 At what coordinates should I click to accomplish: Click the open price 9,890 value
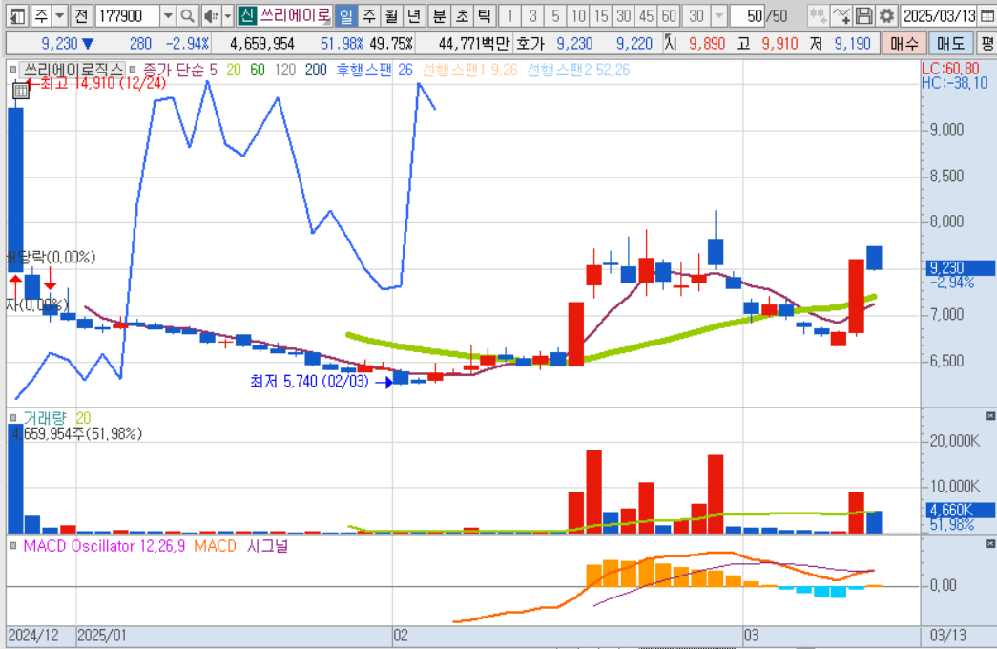(x=707, y=44)
